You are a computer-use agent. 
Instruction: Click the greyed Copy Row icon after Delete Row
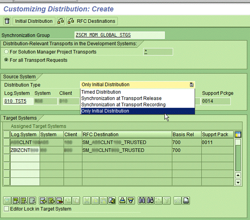pos(68,200)
